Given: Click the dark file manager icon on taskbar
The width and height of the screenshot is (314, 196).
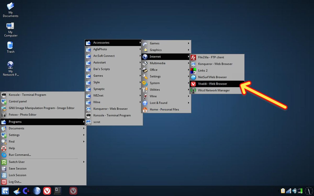Looking at the screenshot, I should pyautogui.click(x=57, y=191).
